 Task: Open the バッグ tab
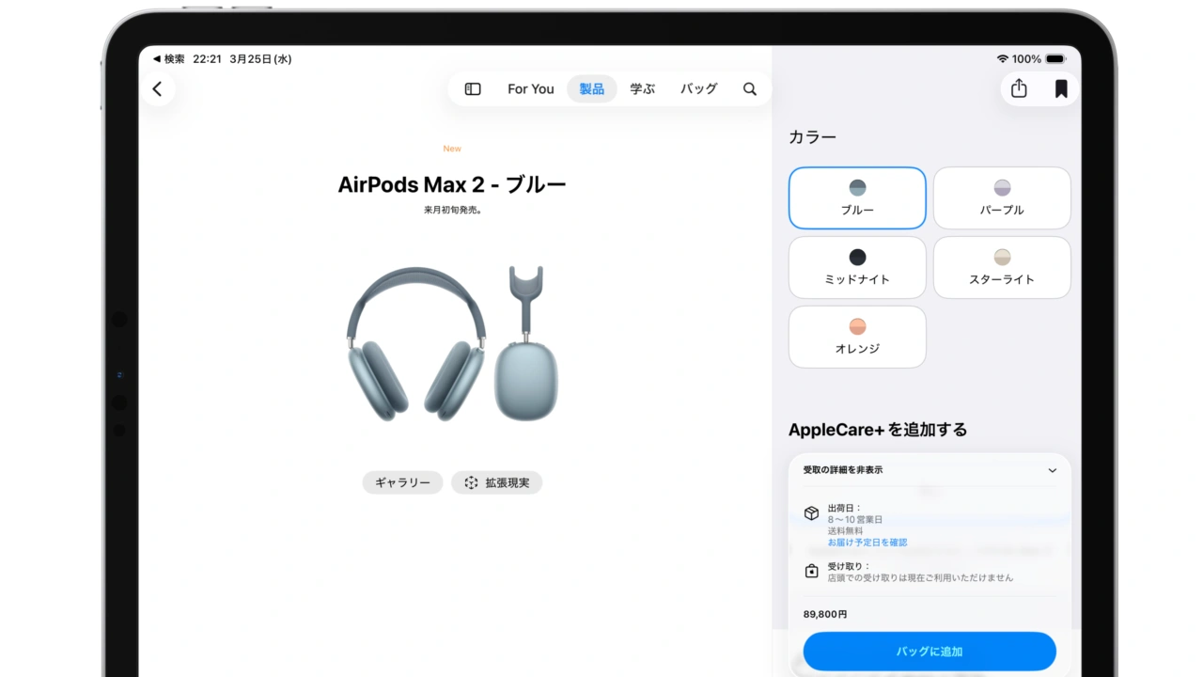click(698, 88)
